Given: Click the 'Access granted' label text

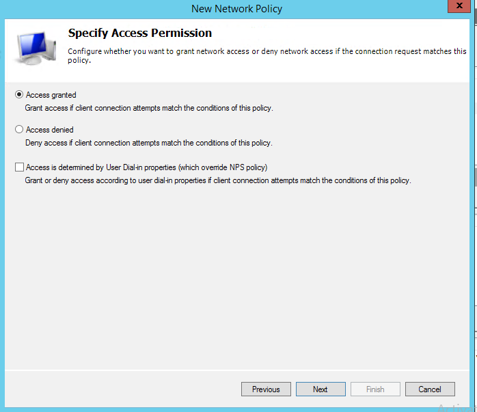Looking at the screenshot, I should pyautogui.click(x=51, y=95).
